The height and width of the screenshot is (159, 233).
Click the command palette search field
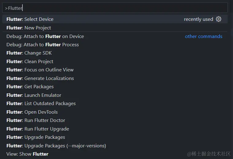click(x=115, y=8)
